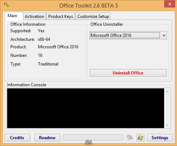Click the Product value Microsoft Office 2016 label
The width and height of the screenshot is (177, 146).
coord(58,47)
